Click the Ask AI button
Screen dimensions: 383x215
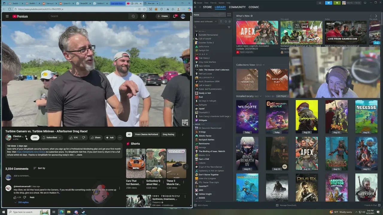[x=110, y=138]
